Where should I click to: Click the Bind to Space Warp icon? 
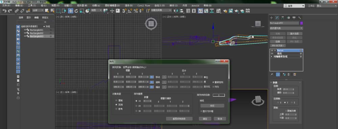pyautogui.click(x=28, y=10)
